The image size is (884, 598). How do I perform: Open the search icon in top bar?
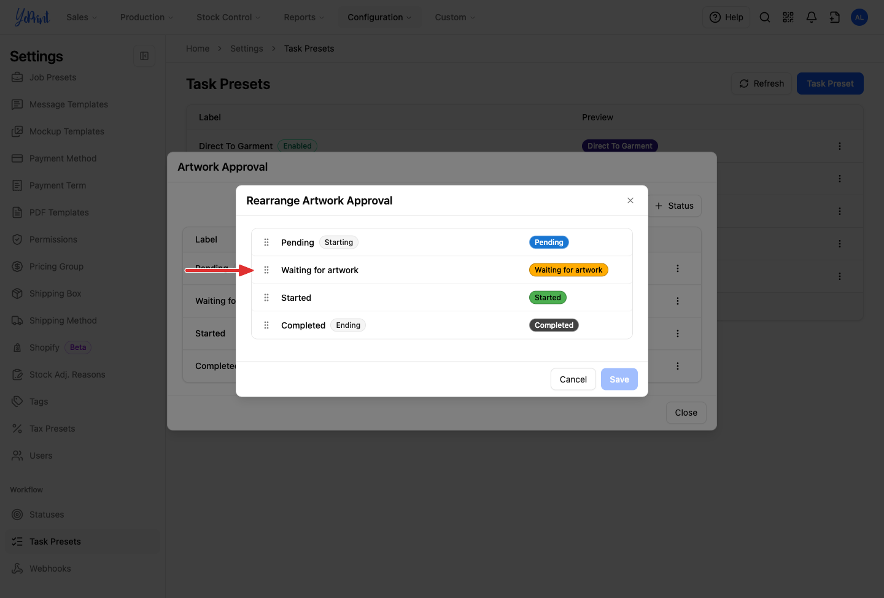pyautogui.click(x=765, y=17)
